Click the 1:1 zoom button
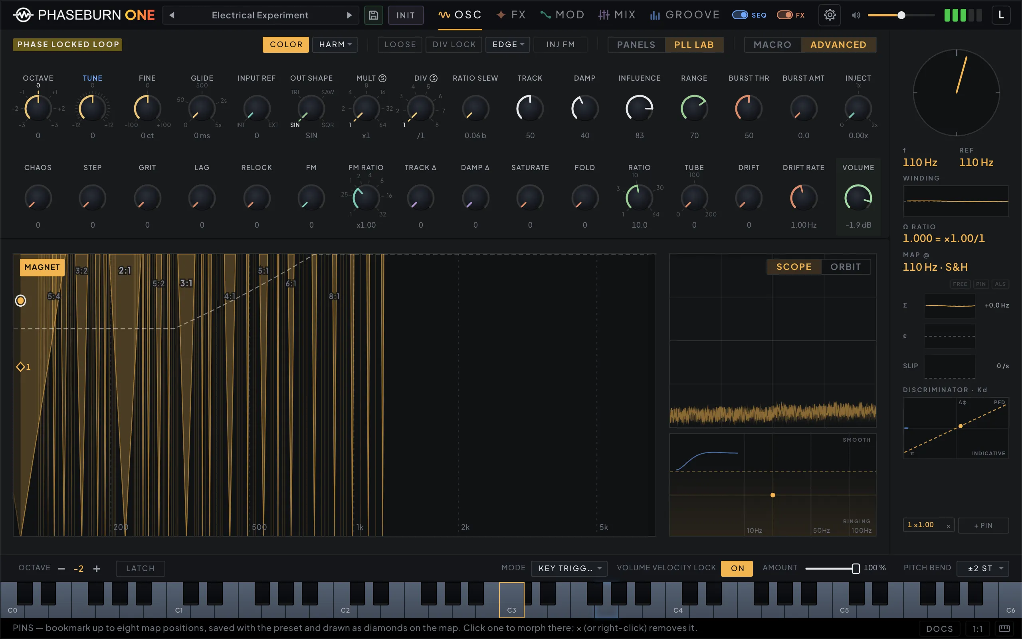The width and height of the screenshot is (1022, 639). [x=977, y=629]
